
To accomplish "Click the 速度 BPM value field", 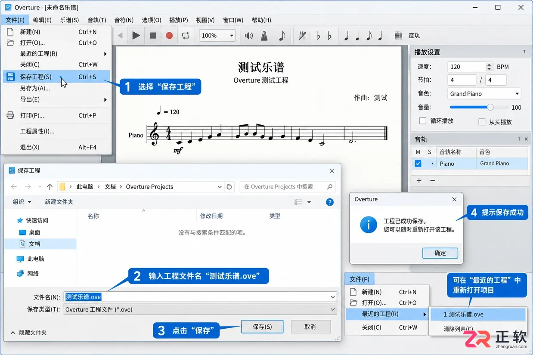I will click(466, 67).
